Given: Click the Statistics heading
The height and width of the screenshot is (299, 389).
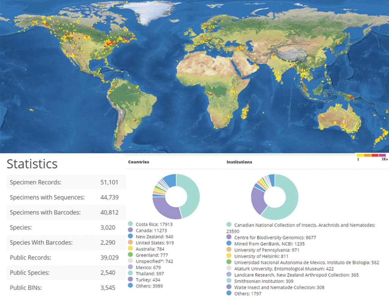Looking at the screenshot, I should point(32,164).
